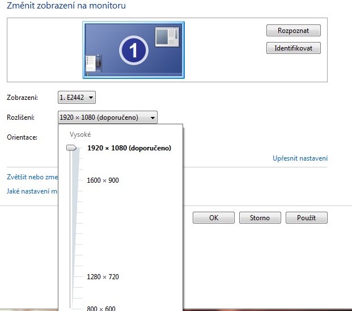Choose the 1920 × 1080 (doporučeno) resolution
352x311 pixels.
click(129, 148)
